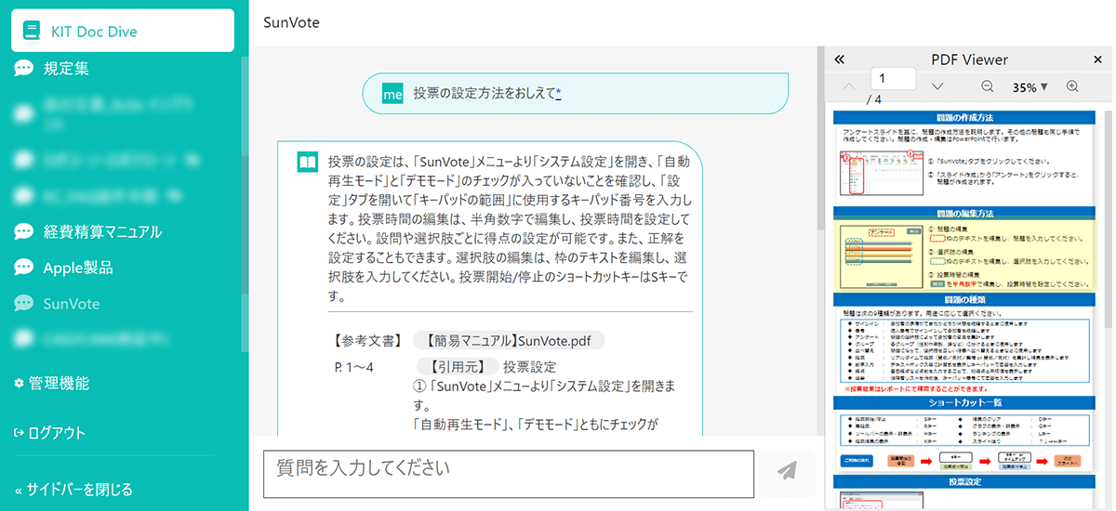This screenshot has width=1116, height=511.
Task: Click the 【参考文書】 label
Action: [367, 341]
